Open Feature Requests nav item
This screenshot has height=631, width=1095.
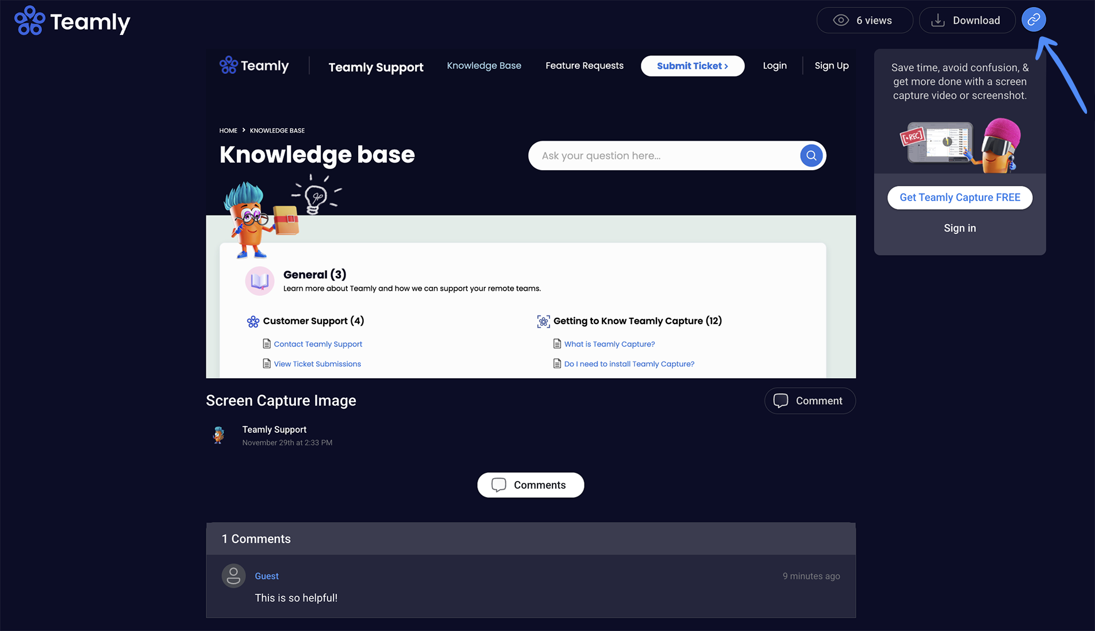[584, 66]
